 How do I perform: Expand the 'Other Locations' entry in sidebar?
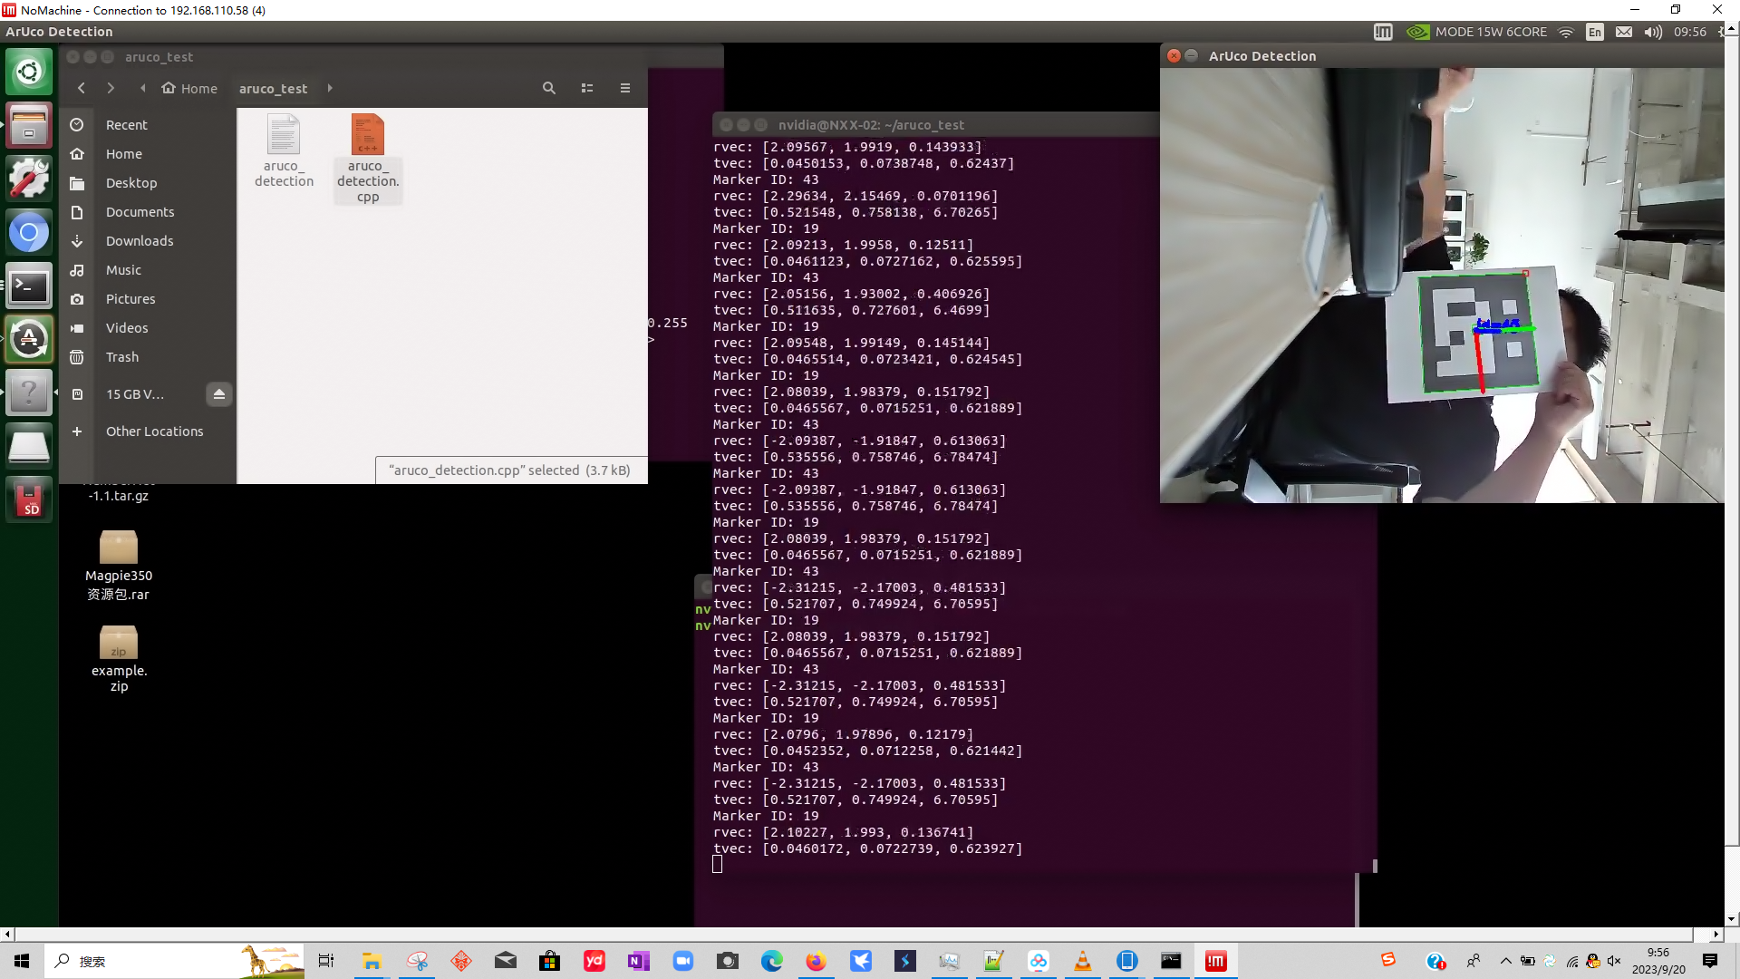[x=154, y=431]
